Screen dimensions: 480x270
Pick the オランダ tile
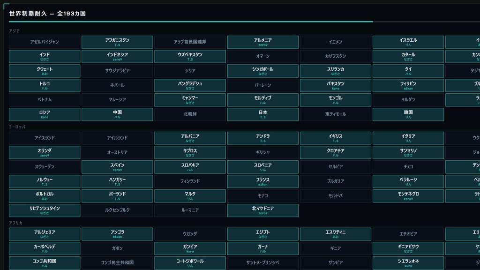pyautogui.click(x=45, y=152)
